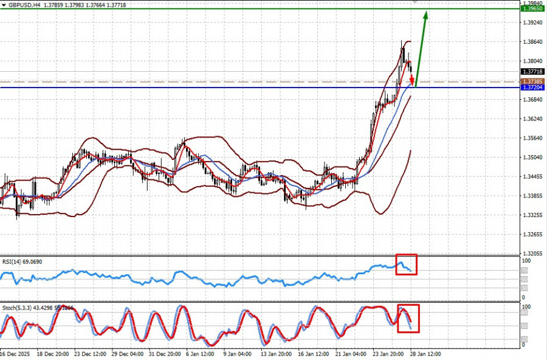Click the 1.32655 price axis label

point(532,234)
